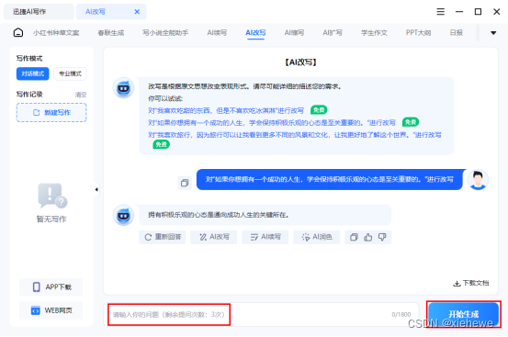Switch to 写小说全能助手 tab
Viewport: 508px width, 337px height.
(165, 33)
